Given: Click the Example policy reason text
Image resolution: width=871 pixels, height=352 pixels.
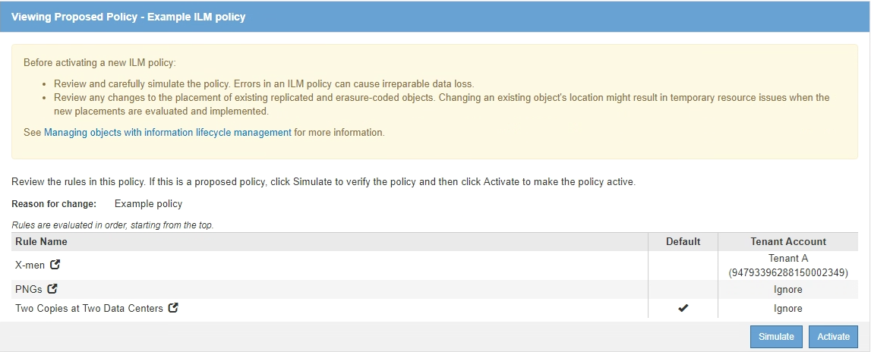Looking at the screenshot, I should click(148, 203).
